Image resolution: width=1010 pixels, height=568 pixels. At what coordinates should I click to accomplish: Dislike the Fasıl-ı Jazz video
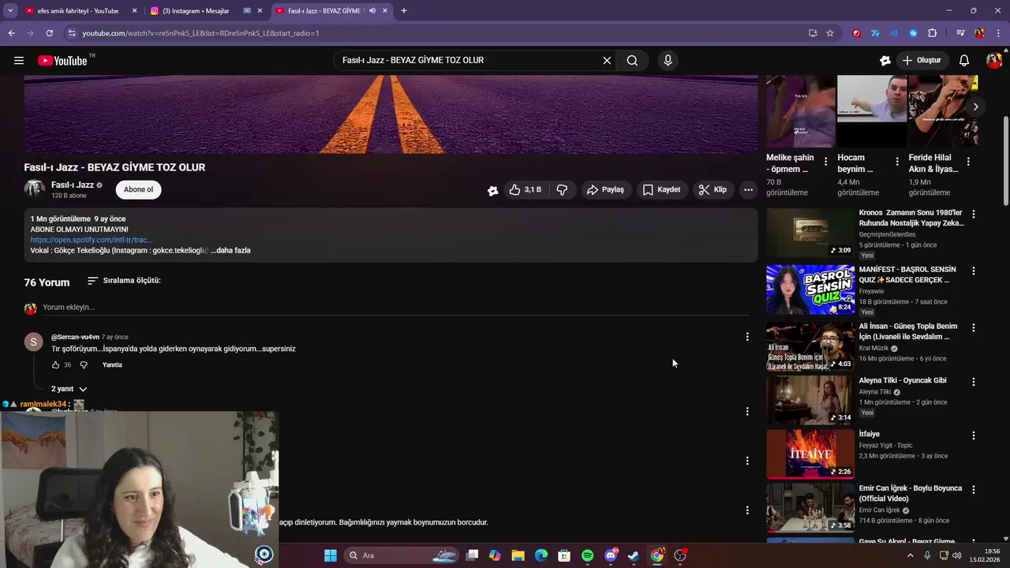(x=562, y=189)
